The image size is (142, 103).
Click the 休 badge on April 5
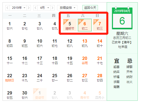coord(65,21)
